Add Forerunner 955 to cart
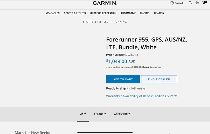The image size is (210, 134). click(123, 79)
